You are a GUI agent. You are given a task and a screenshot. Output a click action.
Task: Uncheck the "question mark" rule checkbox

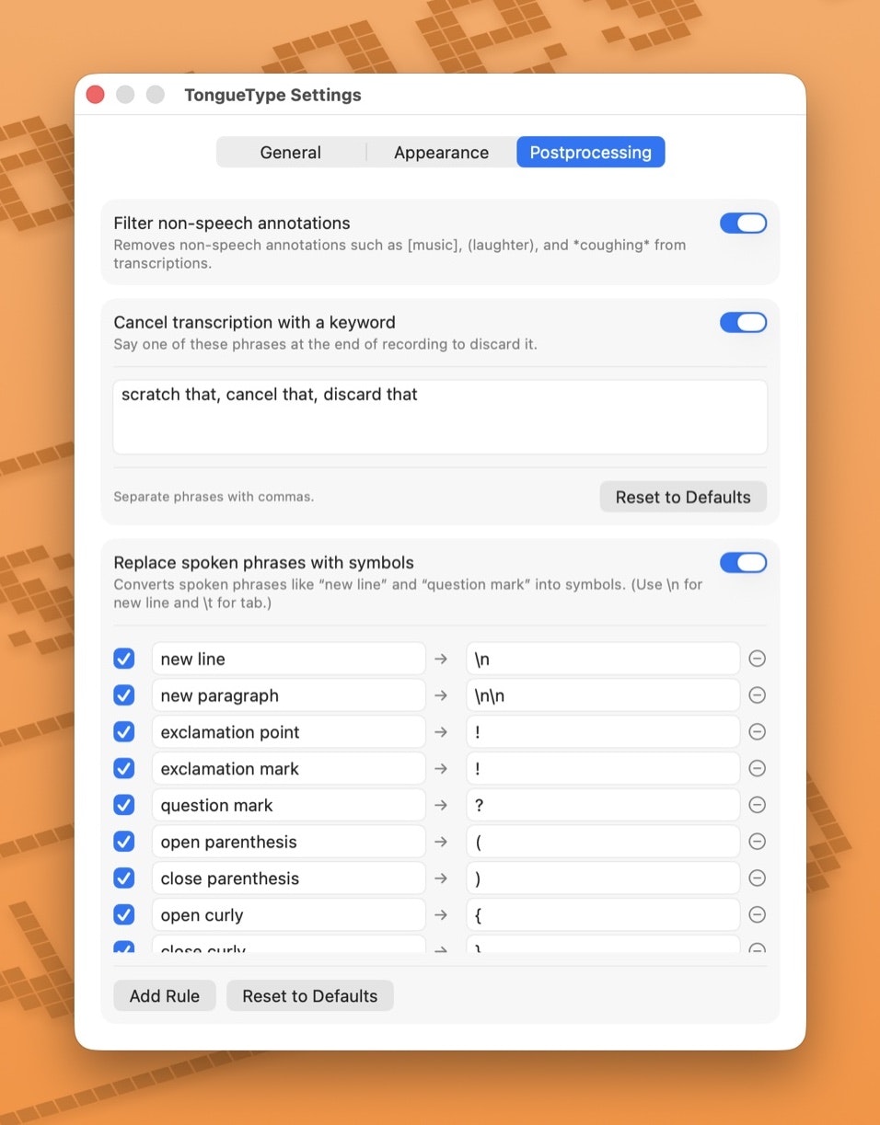click(124, 805)
